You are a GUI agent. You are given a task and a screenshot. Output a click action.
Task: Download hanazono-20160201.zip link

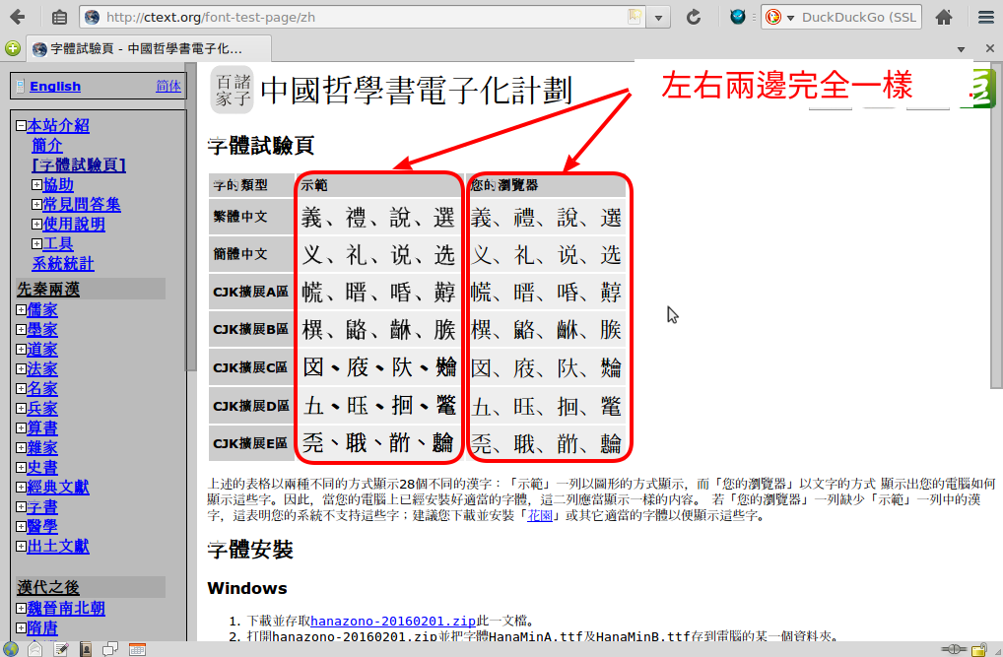pyautogui.click(x=393, y=621)
